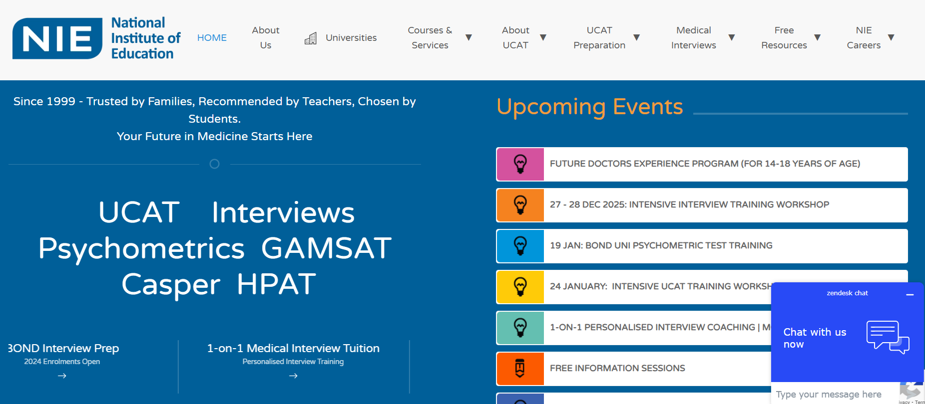
Task: Click the HPAT hero word
Action: pyautogui.click(x=276, y=284)
